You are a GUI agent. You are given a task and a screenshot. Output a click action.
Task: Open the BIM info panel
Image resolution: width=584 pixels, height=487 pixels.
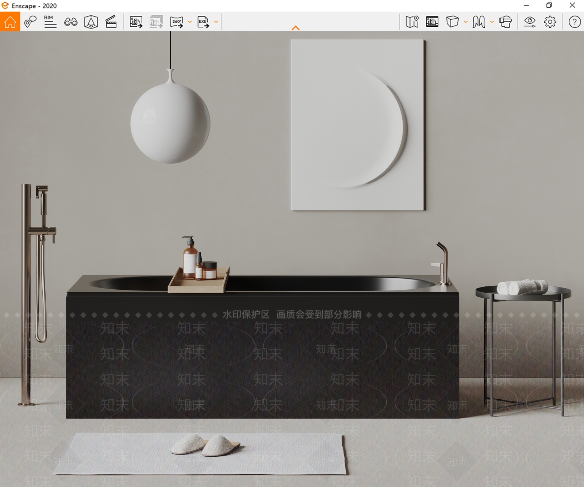point(50,22)
